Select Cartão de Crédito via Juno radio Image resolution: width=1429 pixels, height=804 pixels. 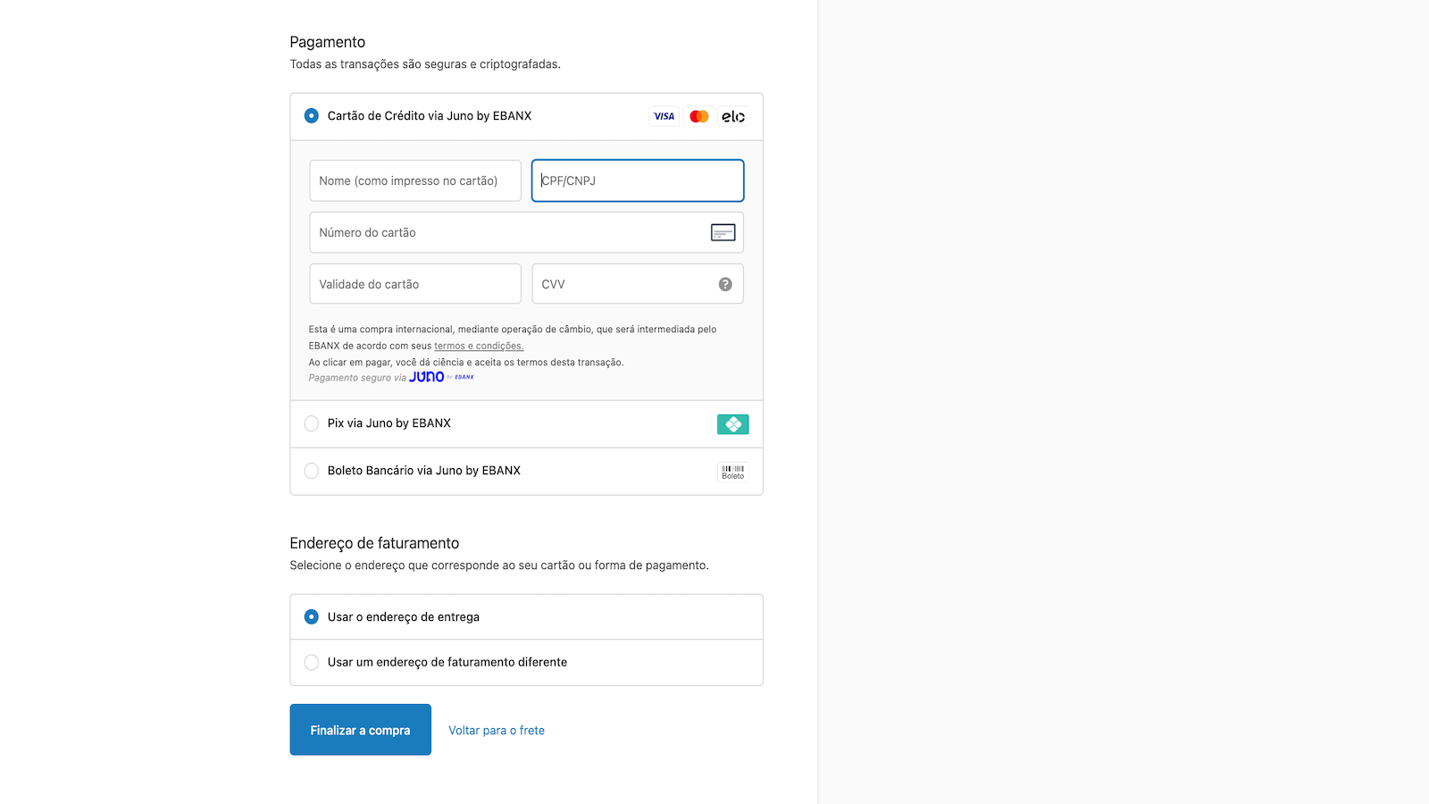312,116
